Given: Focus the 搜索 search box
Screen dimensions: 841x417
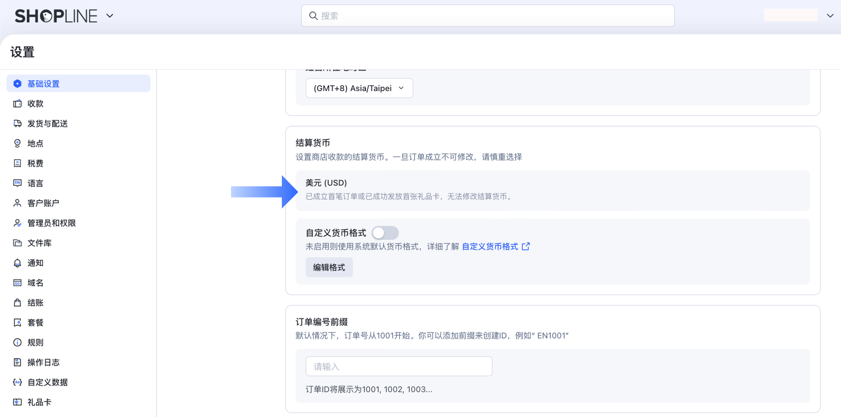Looking at the screenshot, I should coord(488,16).
